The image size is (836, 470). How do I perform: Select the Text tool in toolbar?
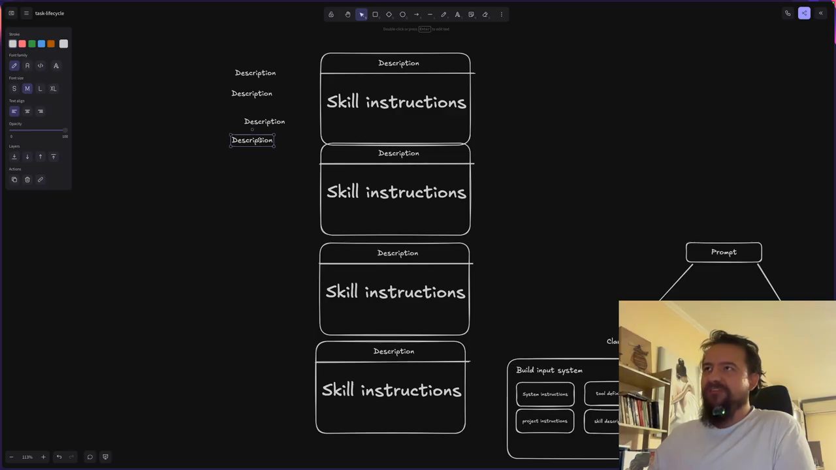point(457,14)
